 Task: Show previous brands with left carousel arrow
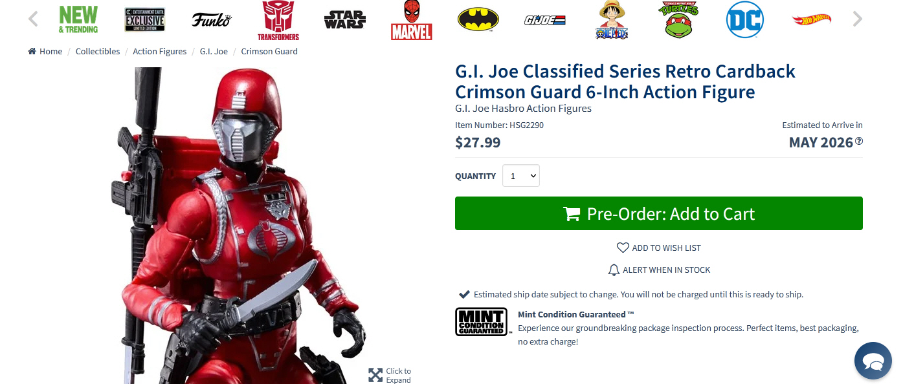[33, 19]
